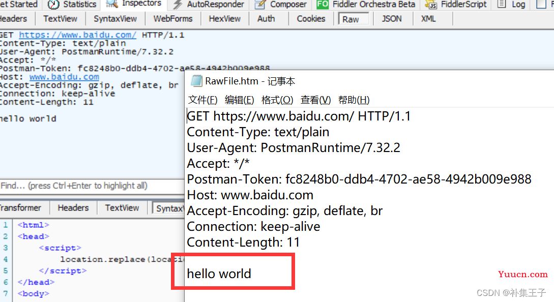Viewport: 554px width, 302px height.
Task: Click the AutoResponder lightning icon
Action: (178, 4)
